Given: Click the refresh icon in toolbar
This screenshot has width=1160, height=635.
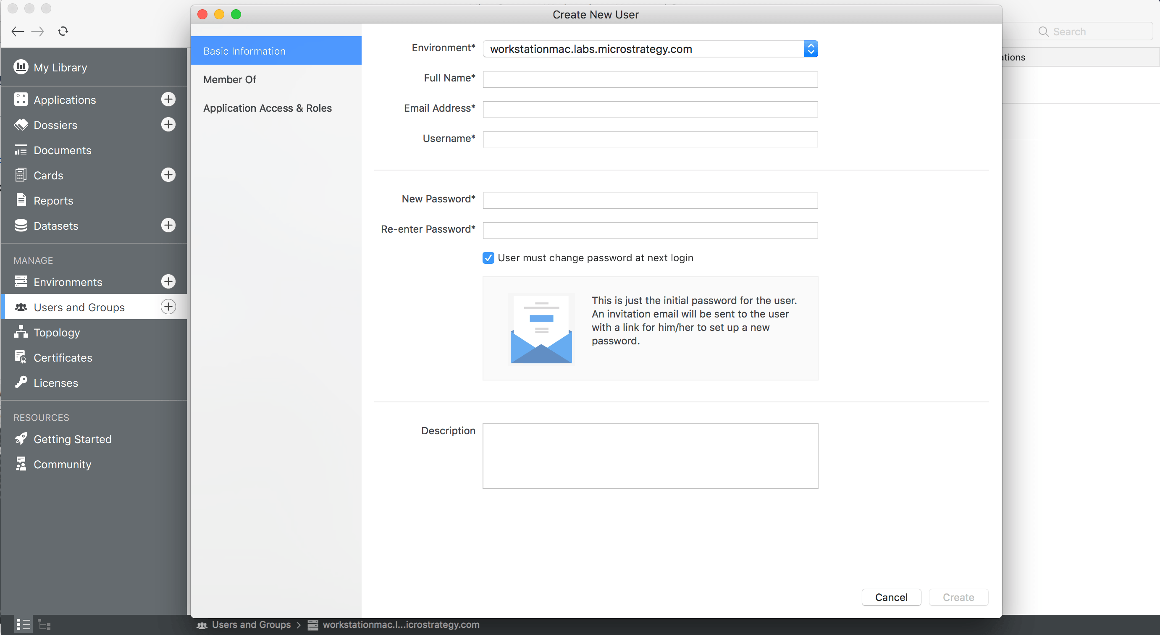Looking at the screenshot, I should (63, 31).
